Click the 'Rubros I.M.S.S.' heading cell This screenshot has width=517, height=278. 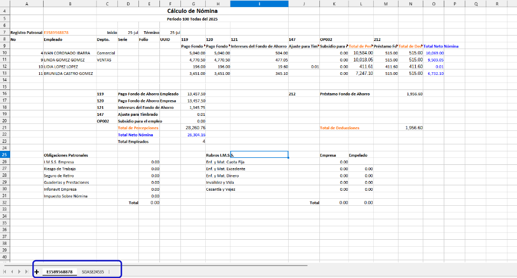220,155
